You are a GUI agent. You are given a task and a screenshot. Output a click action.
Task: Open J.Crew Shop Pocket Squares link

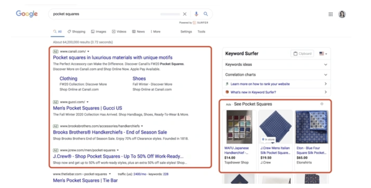tap(118, 156)
